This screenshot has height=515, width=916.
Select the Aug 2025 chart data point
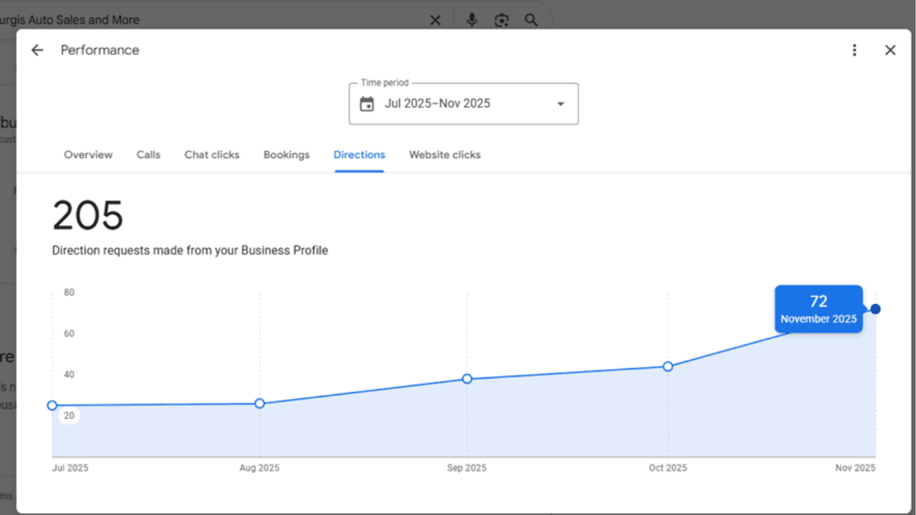point(260,403)
